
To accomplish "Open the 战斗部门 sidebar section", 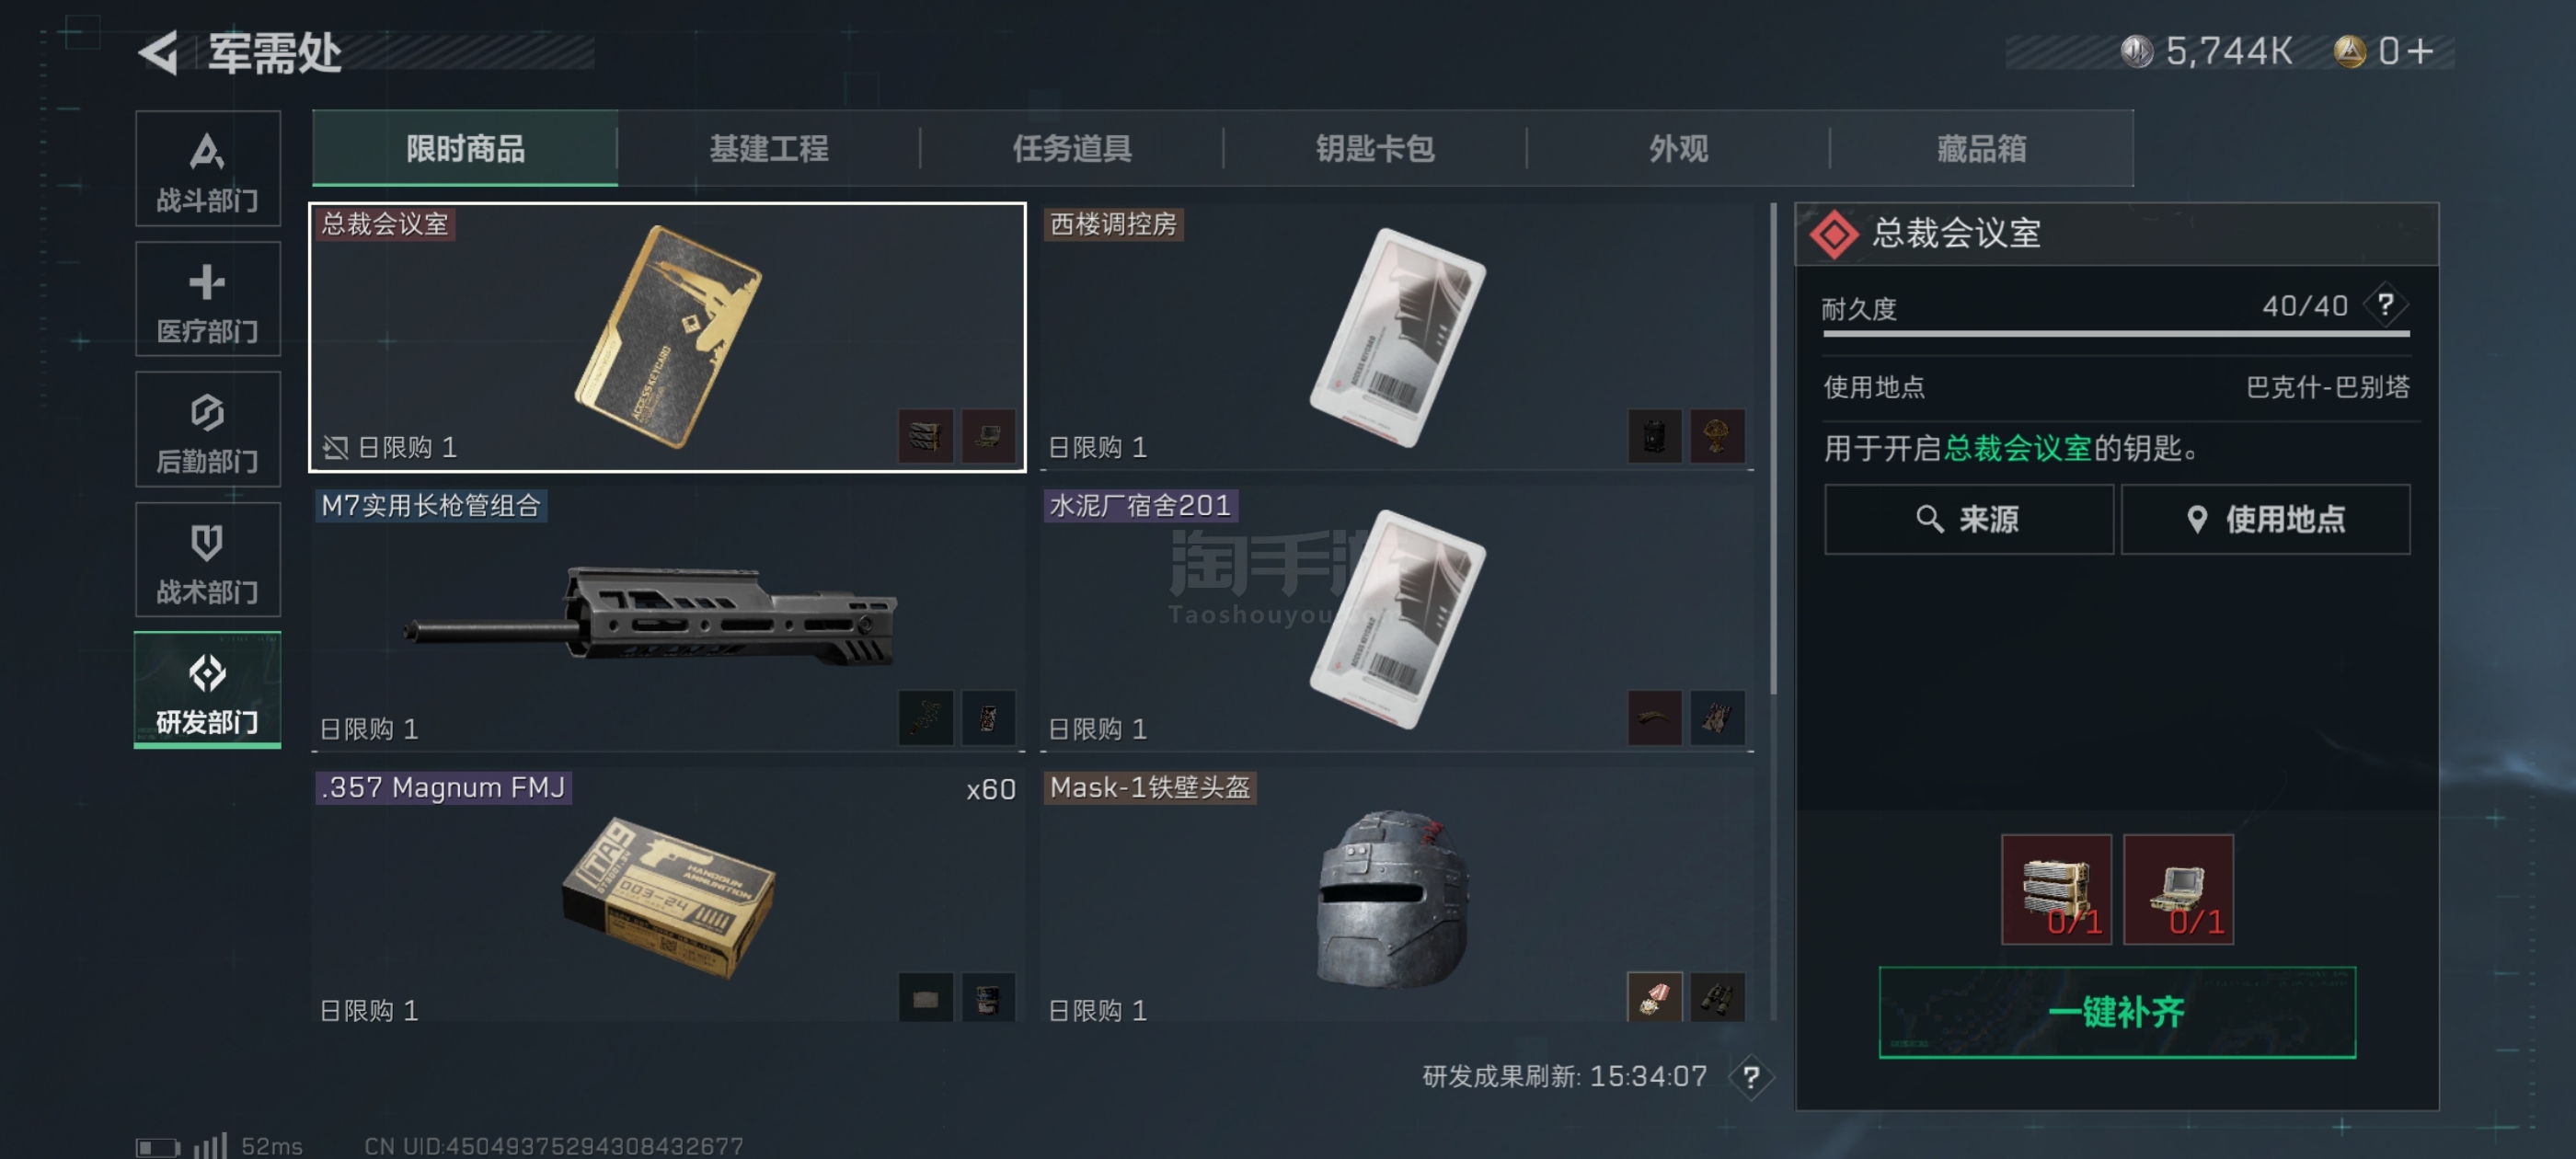I will [x=207, y=169].
